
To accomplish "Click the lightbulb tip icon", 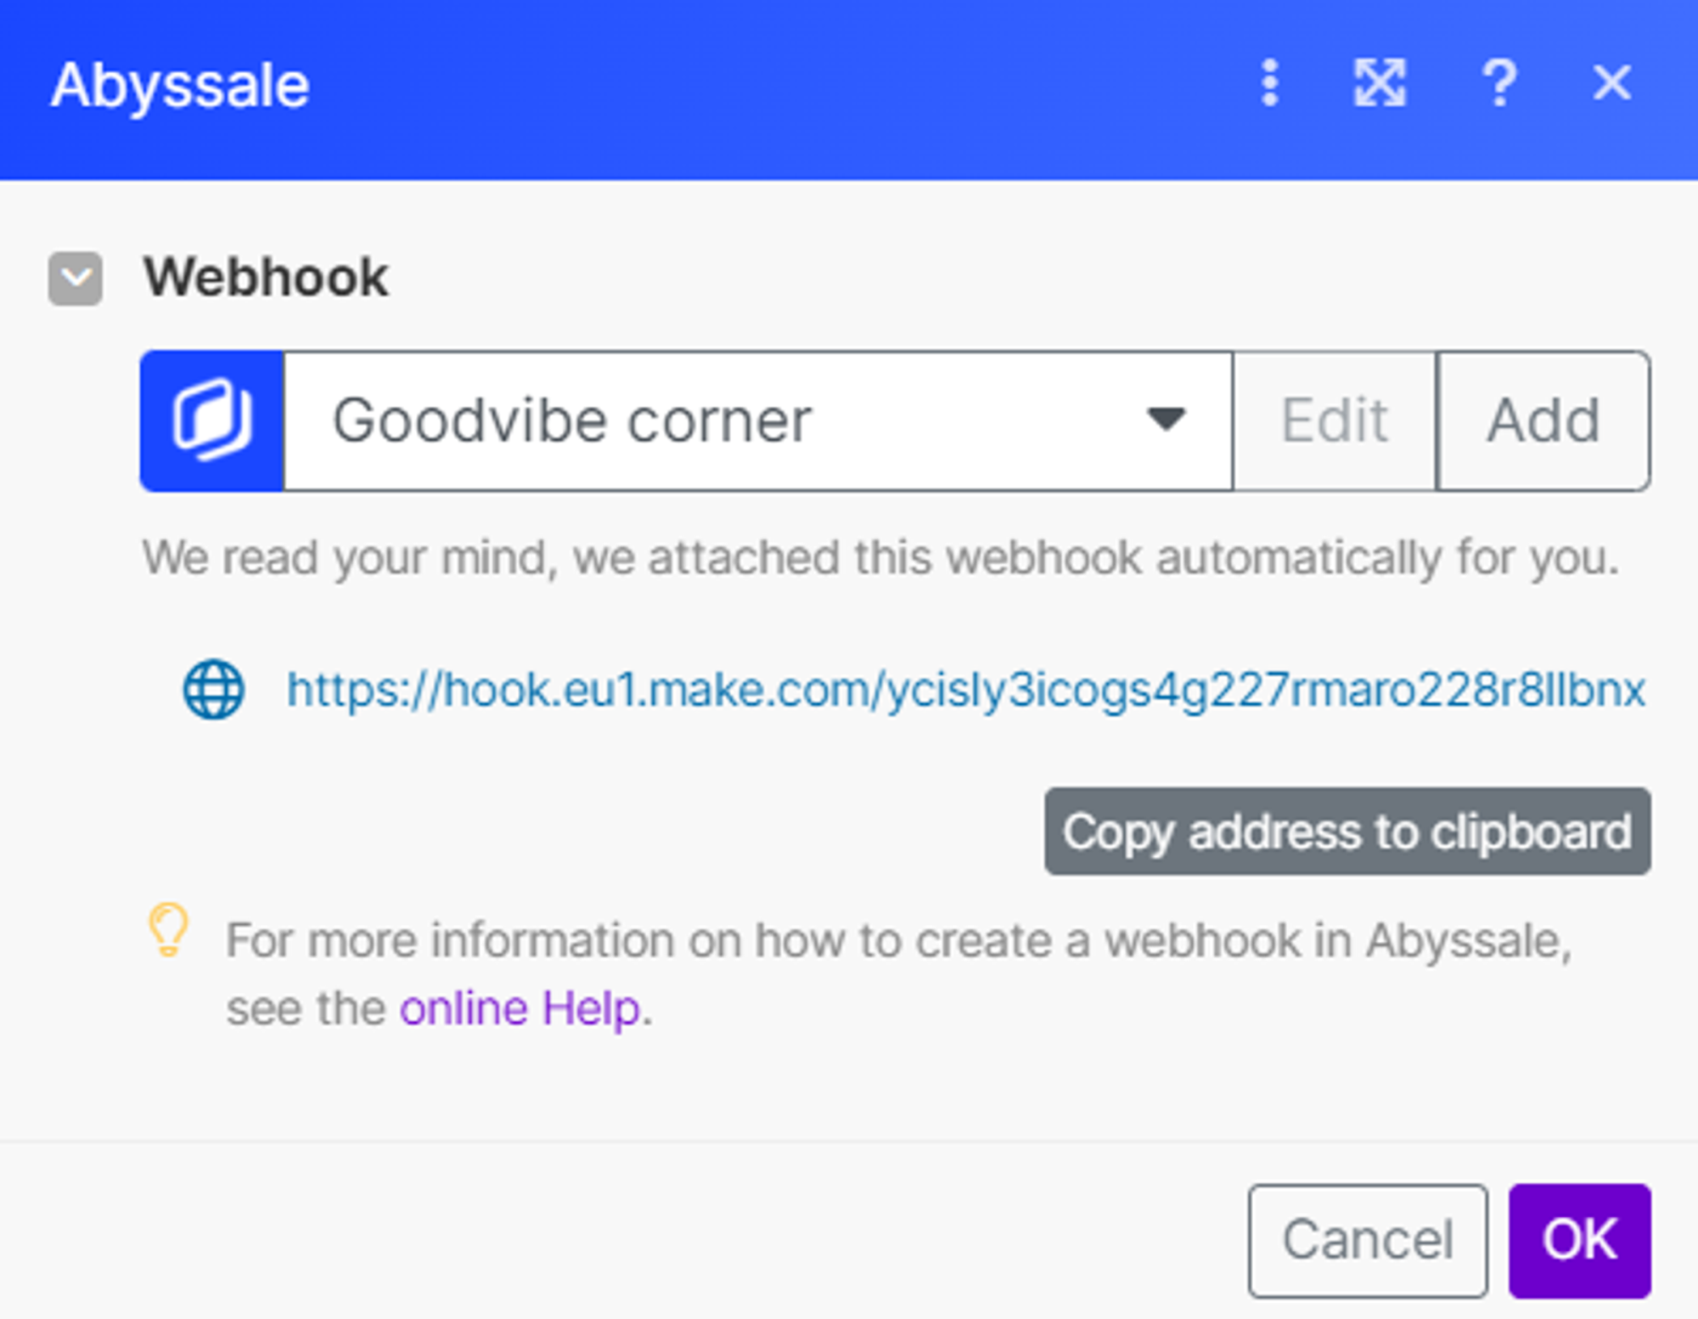I will [x=168, y=930].
